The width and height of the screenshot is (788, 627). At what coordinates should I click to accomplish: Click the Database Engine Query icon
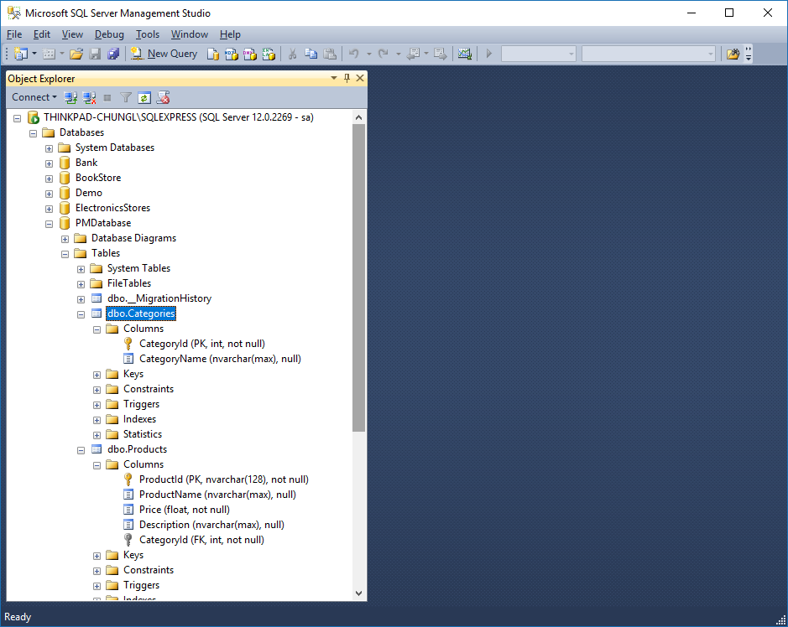213,54
